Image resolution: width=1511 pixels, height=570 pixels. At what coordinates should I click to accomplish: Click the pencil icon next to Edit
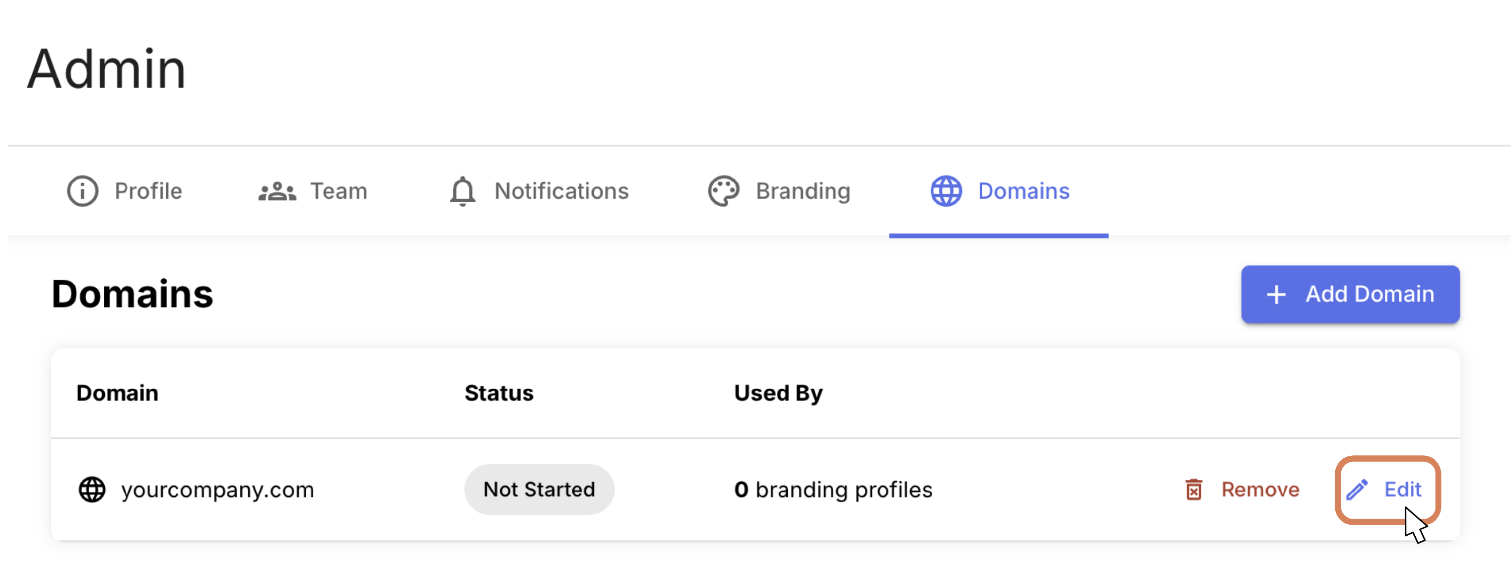(1356, 489)
